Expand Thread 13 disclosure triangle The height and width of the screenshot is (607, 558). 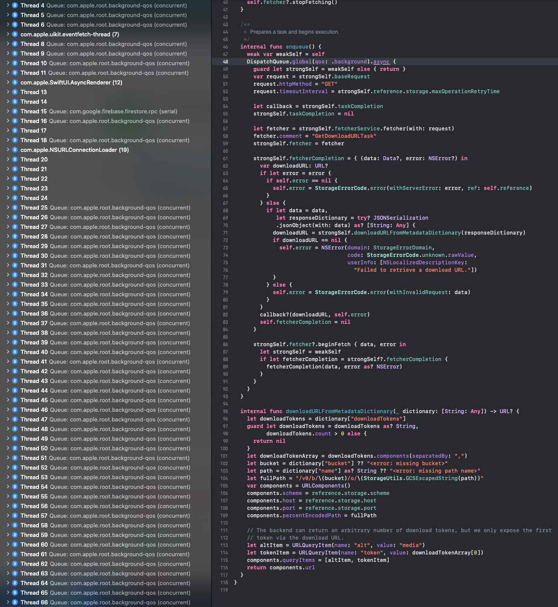[x=8, y=92]
